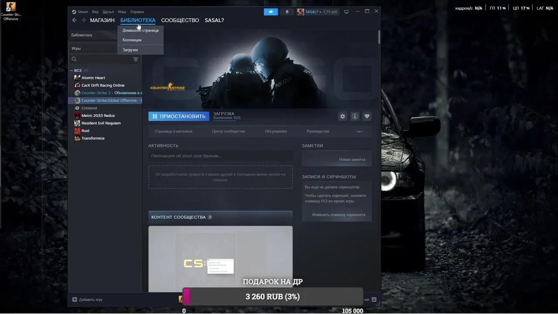Go to the МАГАЗИН tab
This screenshot has height=314, width=558.
click(102, 20)
